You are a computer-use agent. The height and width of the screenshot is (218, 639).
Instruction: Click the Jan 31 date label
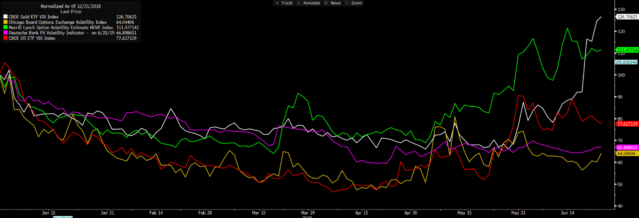108,213
